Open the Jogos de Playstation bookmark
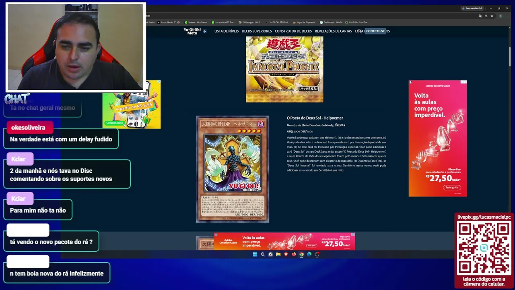 [x=305, y=23]
